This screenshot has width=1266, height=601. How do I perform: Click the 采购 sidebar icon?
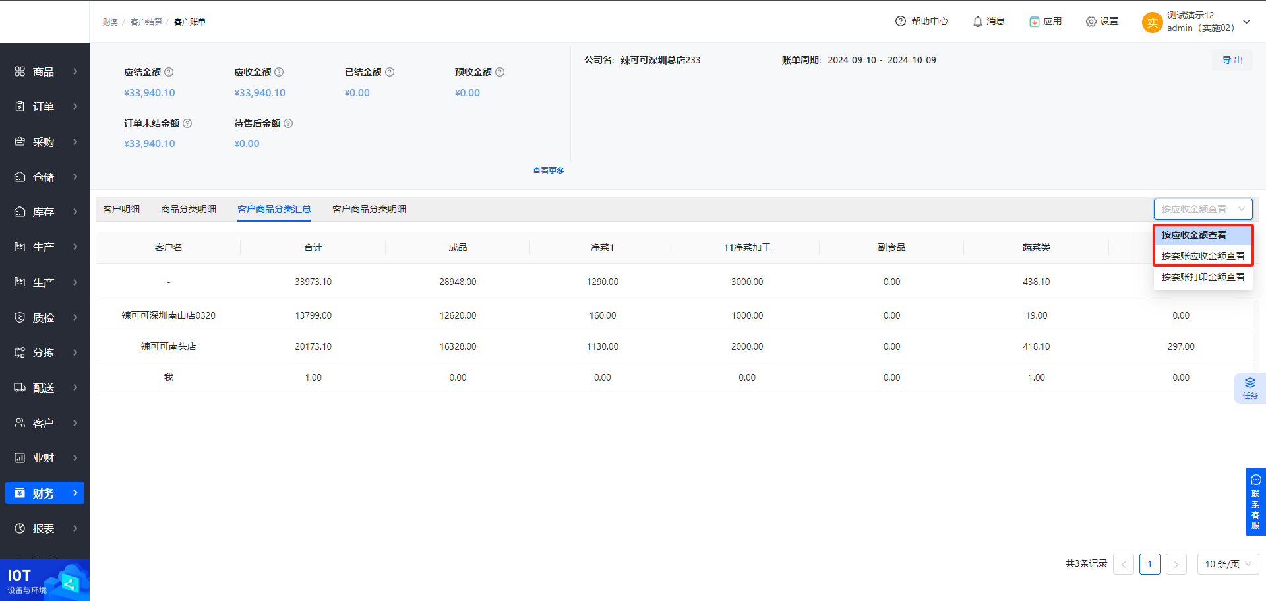20,142
